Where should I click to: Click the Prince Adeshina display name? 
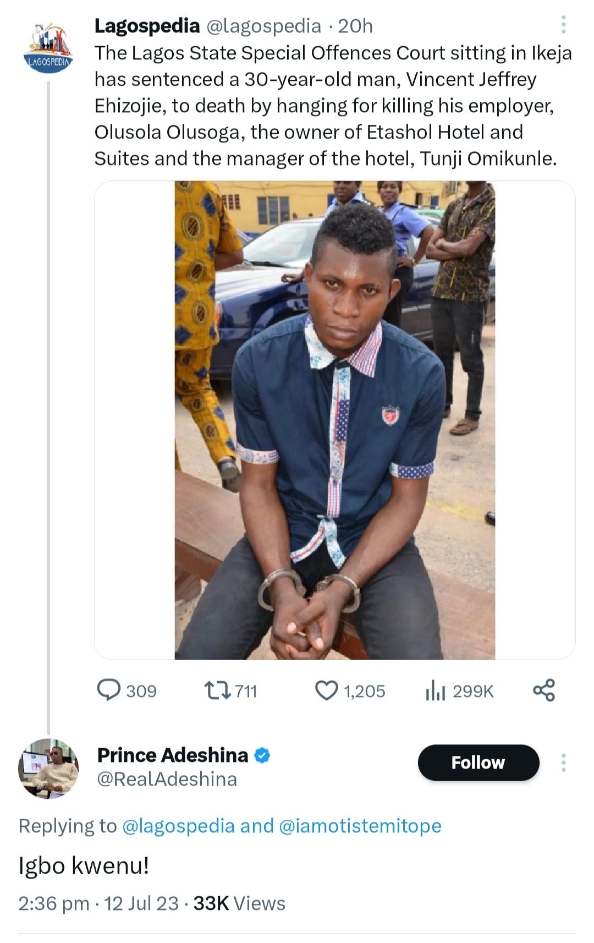click(173, 755)
